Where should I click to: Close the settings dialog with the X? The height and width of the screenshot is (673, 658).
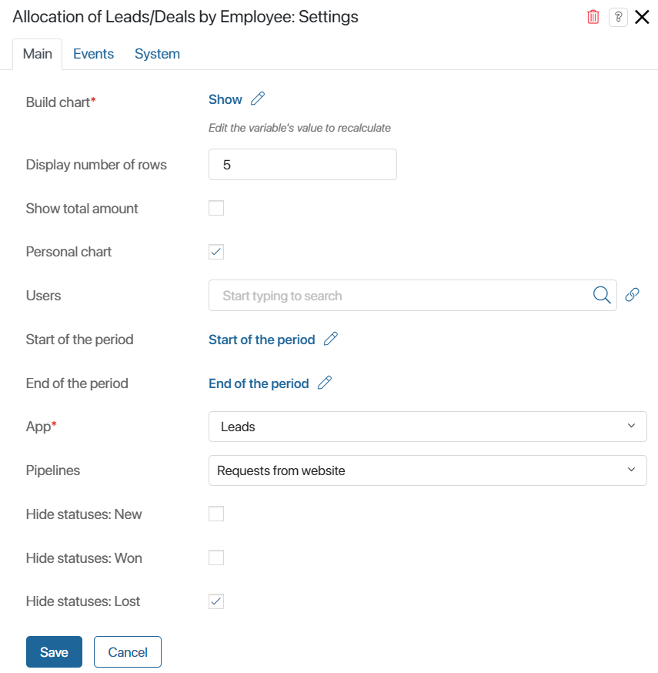(x=642, y=17)
